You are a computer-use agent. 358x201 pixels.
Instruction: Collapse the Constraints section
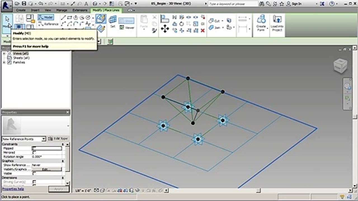tap(63, 144)
